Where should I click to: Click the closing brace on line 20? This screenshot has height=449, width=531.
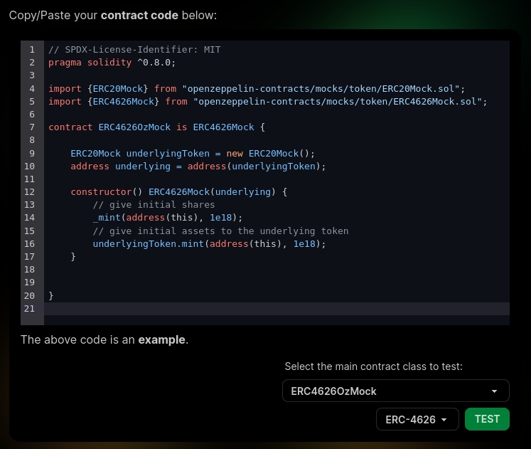[50, 296]
